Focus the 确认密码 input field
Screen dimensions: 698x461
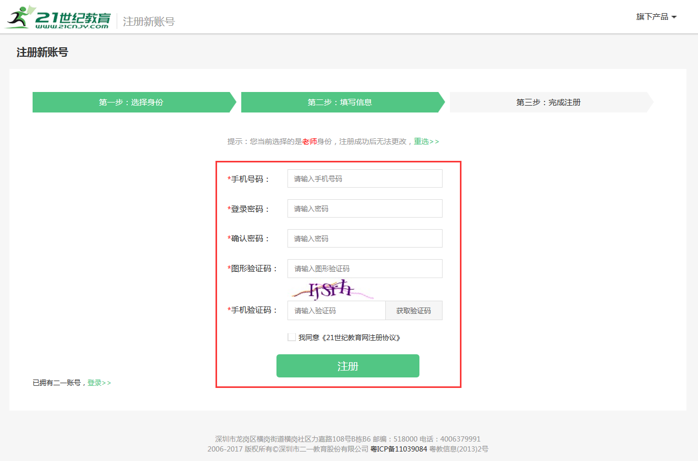365,239
